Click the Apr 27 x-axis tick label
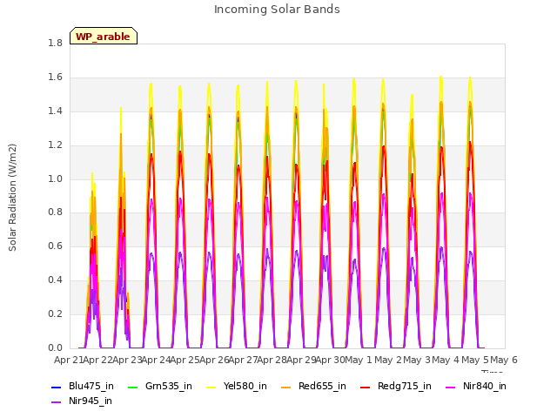 (x=243, y=360)
